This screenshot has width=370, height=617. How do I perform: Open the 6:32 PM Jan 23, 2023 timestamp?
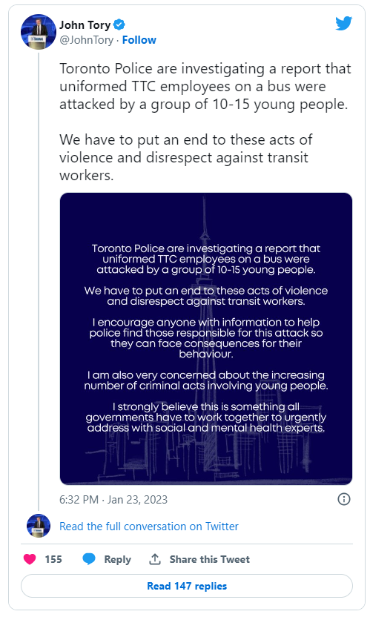click(x=113, y=500)
